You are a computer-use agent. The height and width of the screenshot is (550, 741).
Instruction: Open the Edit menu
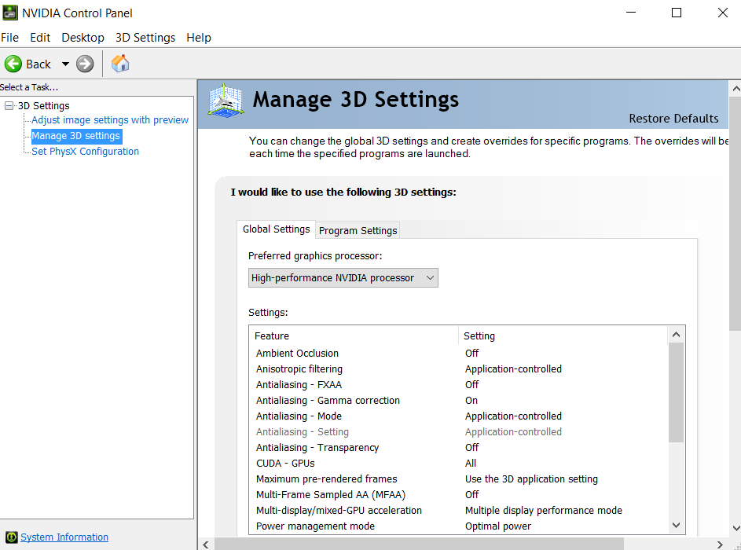click(40, 38)
